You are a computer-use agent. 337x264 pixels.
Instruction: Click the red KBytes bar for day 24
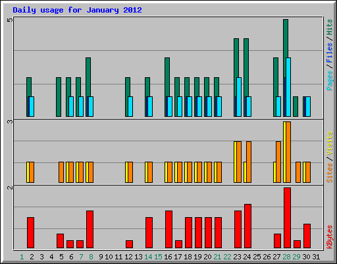click(247, 226)
